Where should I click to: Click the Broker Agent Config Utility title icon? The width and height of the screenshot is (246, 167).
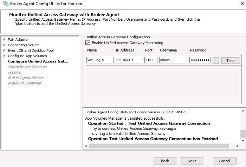(x=6, y=4)
